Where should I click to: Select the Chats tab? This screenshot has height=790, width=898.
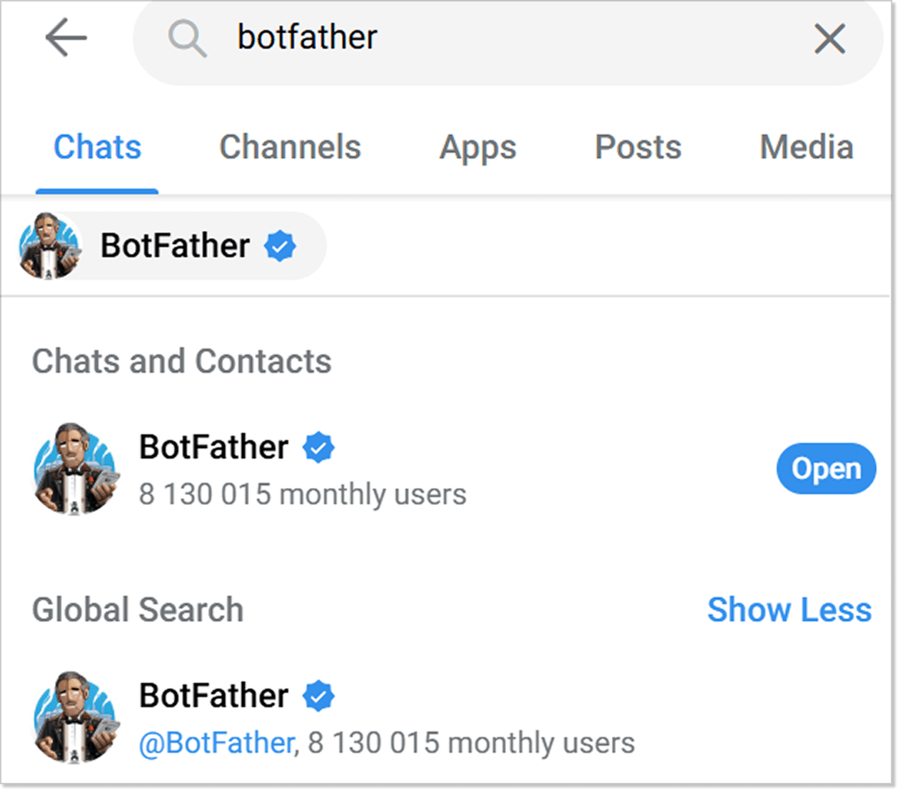pyautogui.click(x=97, y=147)
